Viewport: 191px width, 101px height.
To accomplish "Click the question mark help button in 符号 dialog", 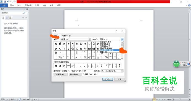I will (116, 31).
